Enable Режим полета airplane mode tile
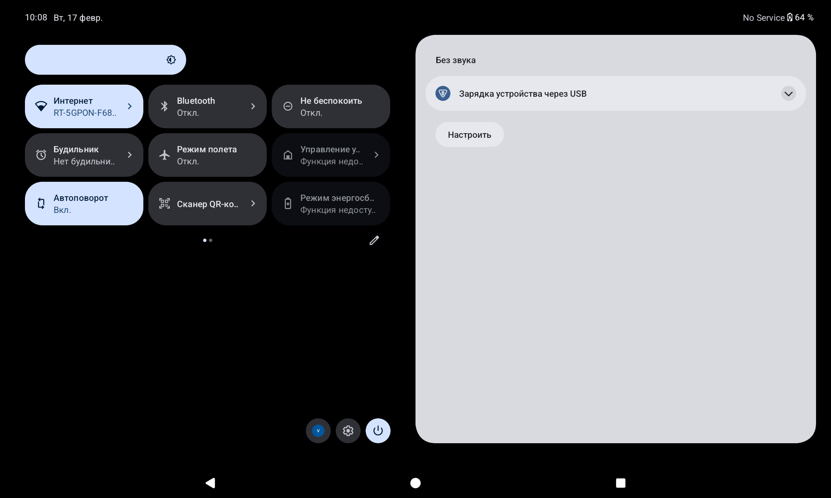 (207, 155)
